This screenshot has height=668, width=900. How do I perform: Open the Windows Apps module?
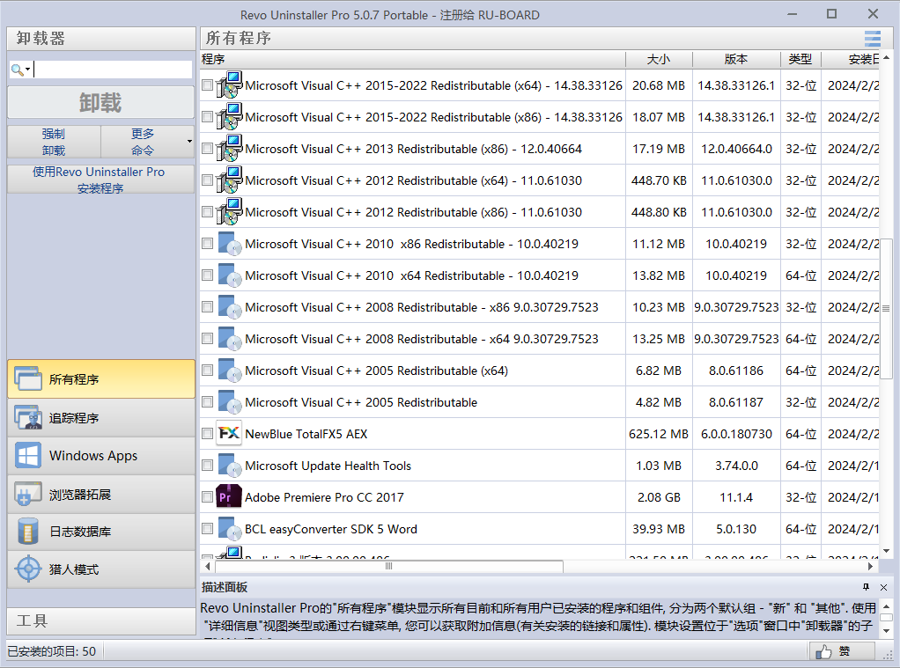(28, 456)
